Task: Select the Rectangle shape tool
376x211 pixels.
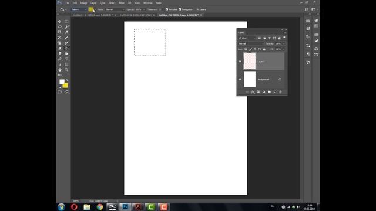Action: (x=66, y=64)
